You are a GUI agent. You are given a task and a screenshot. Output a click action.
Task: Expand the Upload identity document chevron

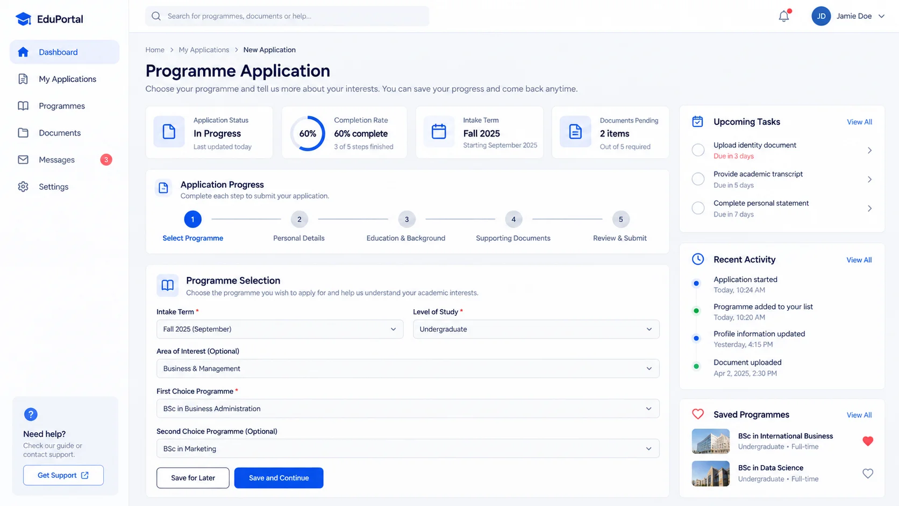[x=869, y=151]
